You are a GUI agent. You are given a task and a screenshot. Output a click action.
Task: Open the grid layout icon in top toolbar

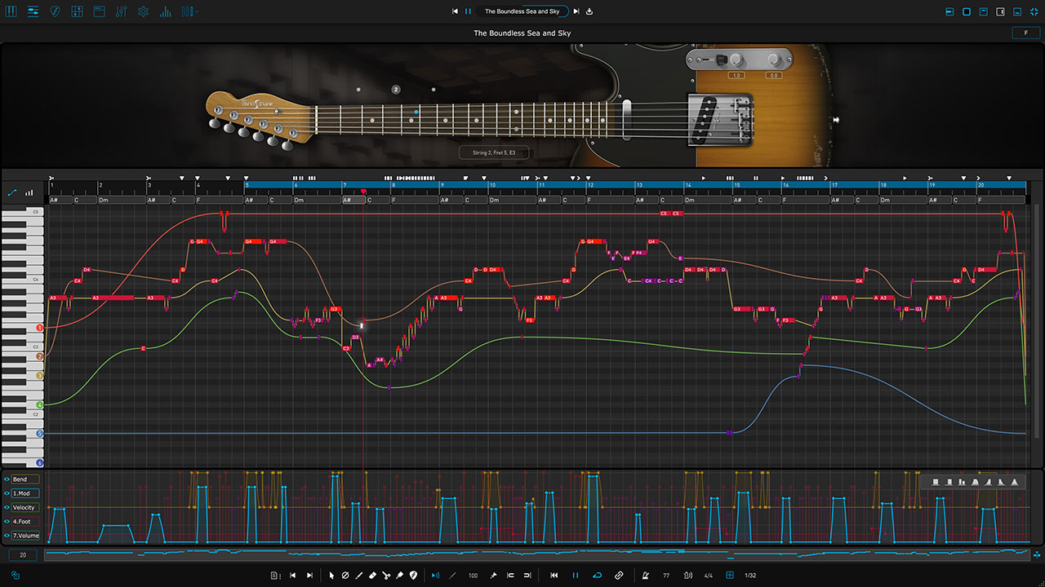click(x=78, y=11)
